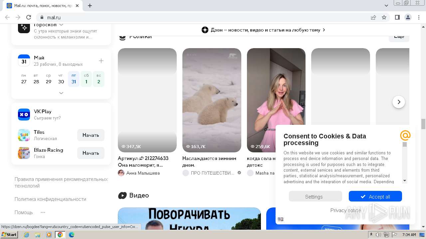Open the calendar icon showing 31

[x=24, y=61]
